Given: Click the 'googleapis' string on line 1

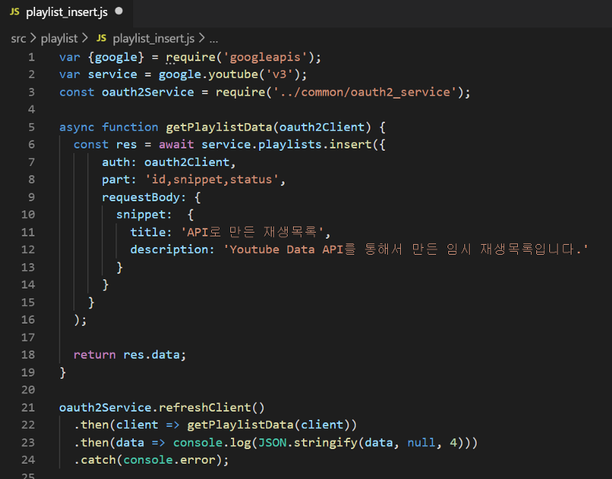Looking at the screenshot, I should pos(265,57).
